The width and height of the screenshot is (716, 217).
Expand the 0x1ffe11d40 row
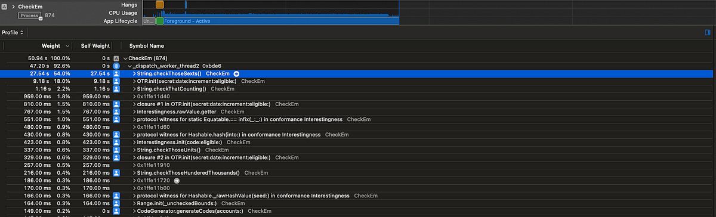click(134, 96)
